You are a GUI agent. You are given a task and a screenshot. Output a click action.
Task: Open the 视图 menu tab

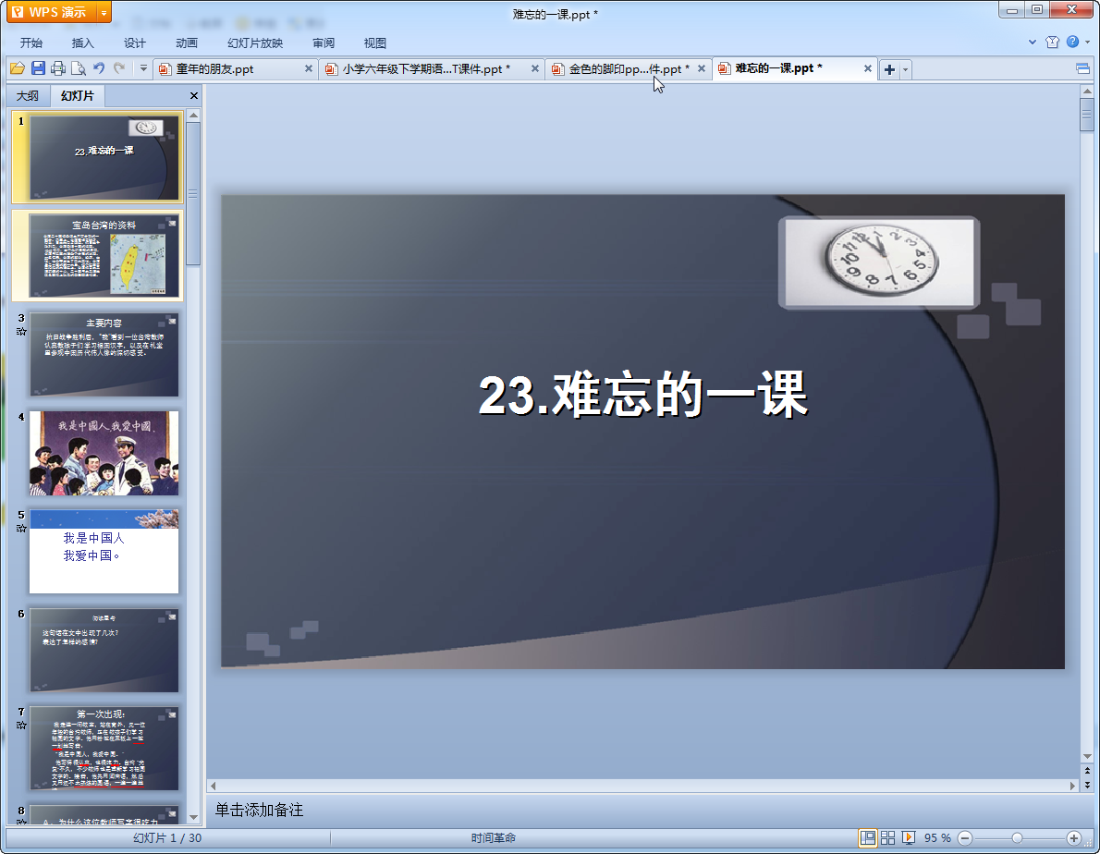[375, 43]
